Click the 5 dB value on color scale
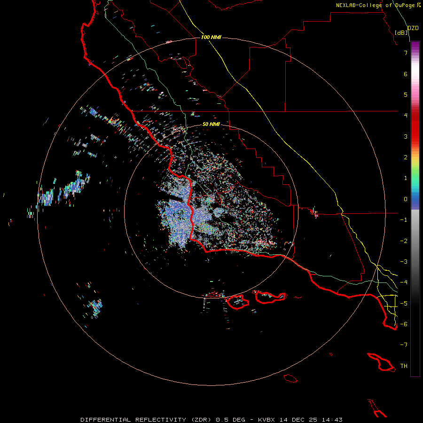The height and width of the screenshot is (423, 423). pos(406,94)
